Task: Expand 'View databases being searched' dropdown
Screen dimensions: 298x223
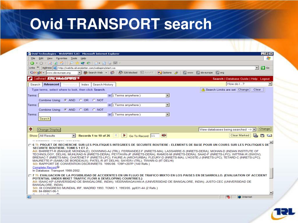Action: pyautogui.click(x=228, y=129)
